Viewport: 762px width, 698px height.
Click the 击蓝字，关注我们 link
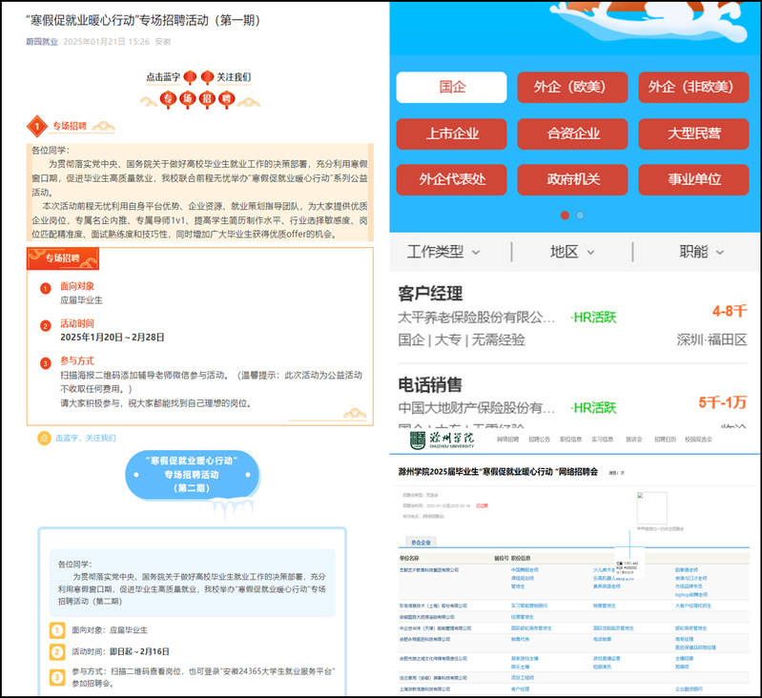pyautogui.click(x=86, y=438)
